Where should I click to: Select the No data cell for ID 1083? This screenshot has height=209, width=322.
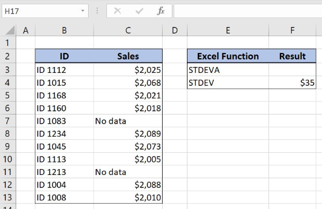(x=128, y=121)
